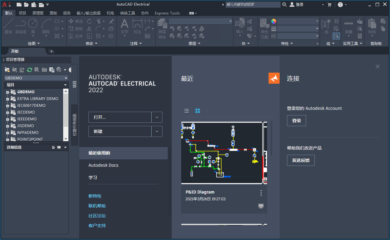Click the new drawing icon in 项目管理器

pyautogui.click(x=22, y=70)
